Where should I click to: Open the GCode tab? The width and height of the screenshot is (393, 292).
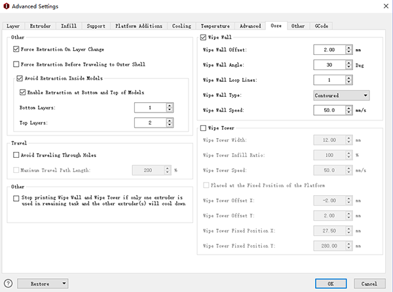321,26
